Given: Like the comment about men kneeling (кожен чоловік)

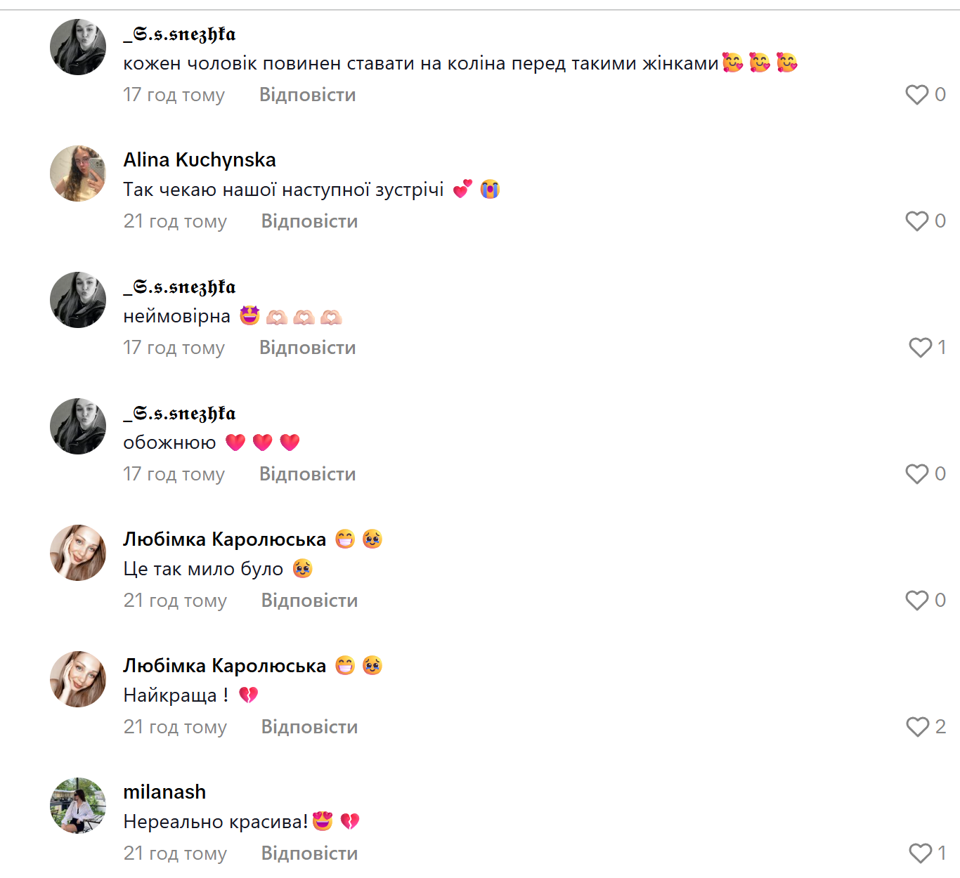Looking at the screenshot, I should (916, 95).
